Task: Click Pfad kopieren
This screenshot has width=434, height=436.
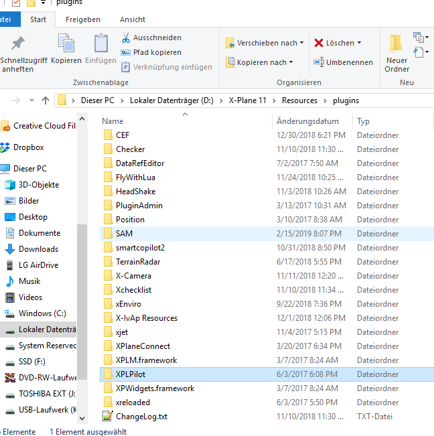Action: [151, 52]
